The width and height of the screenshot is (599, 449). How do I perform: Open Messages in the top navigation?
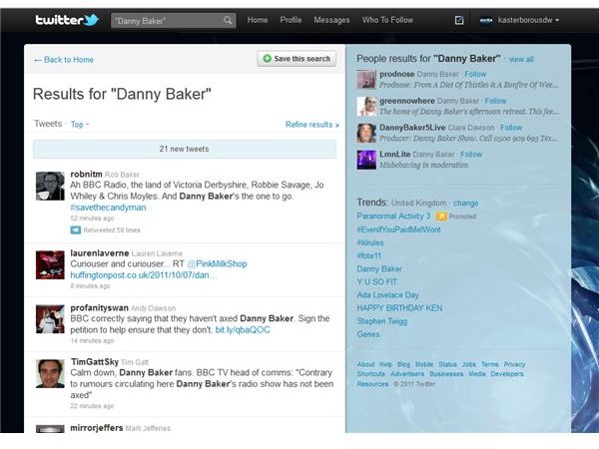[x=331, y=20]
